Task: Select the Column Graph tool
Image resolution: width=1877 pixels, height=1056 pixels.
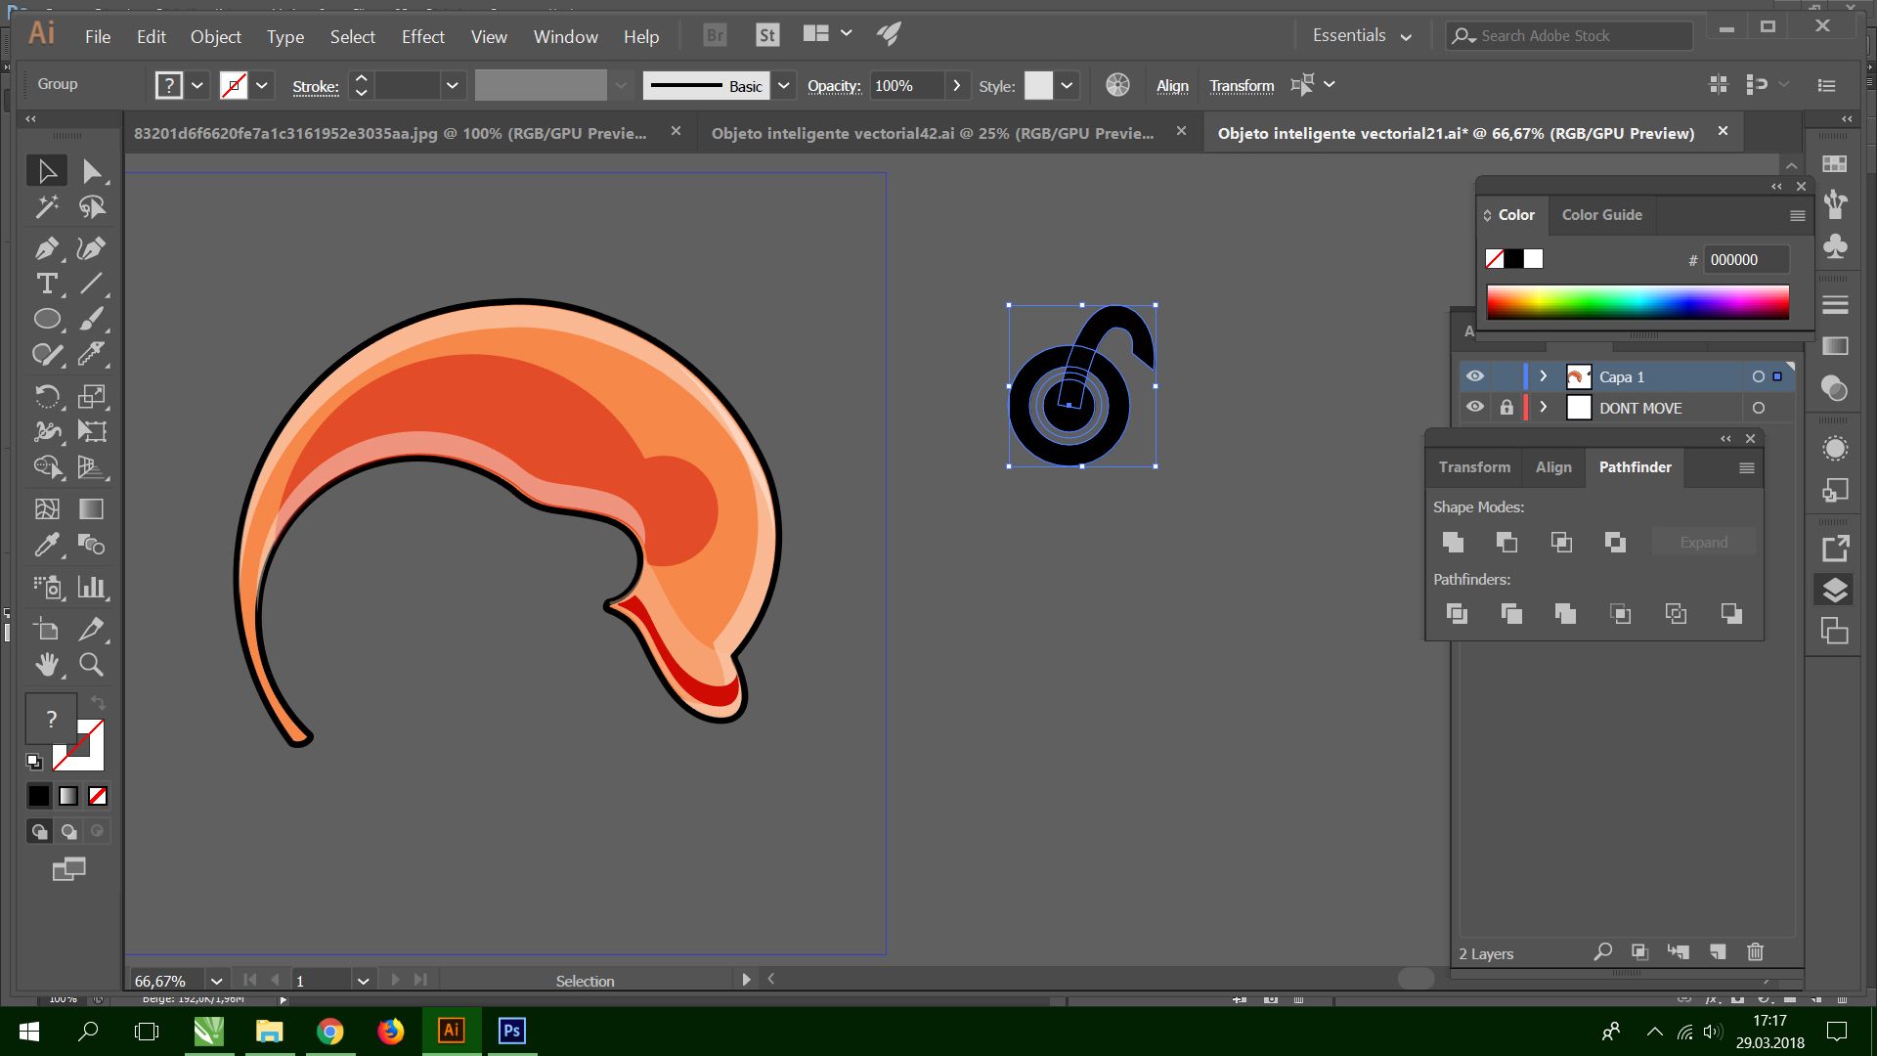Action: click(91, 587)
